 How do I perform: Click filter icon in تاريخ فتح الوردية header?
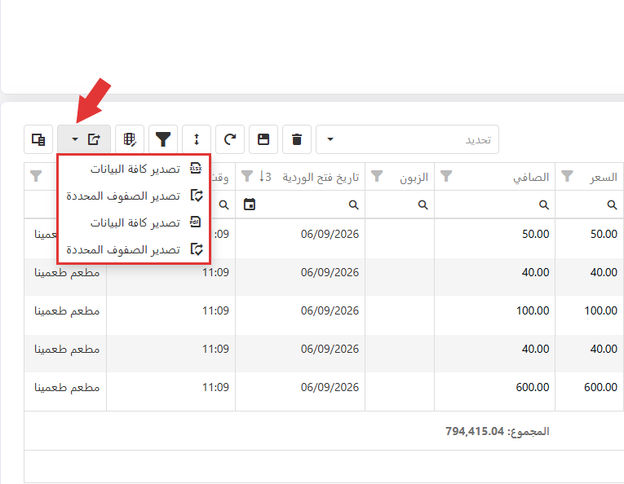click(247, 176)
